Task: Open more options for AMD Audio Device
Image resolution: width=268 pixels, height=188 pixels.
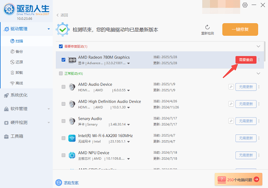Action: pos(259,87)
